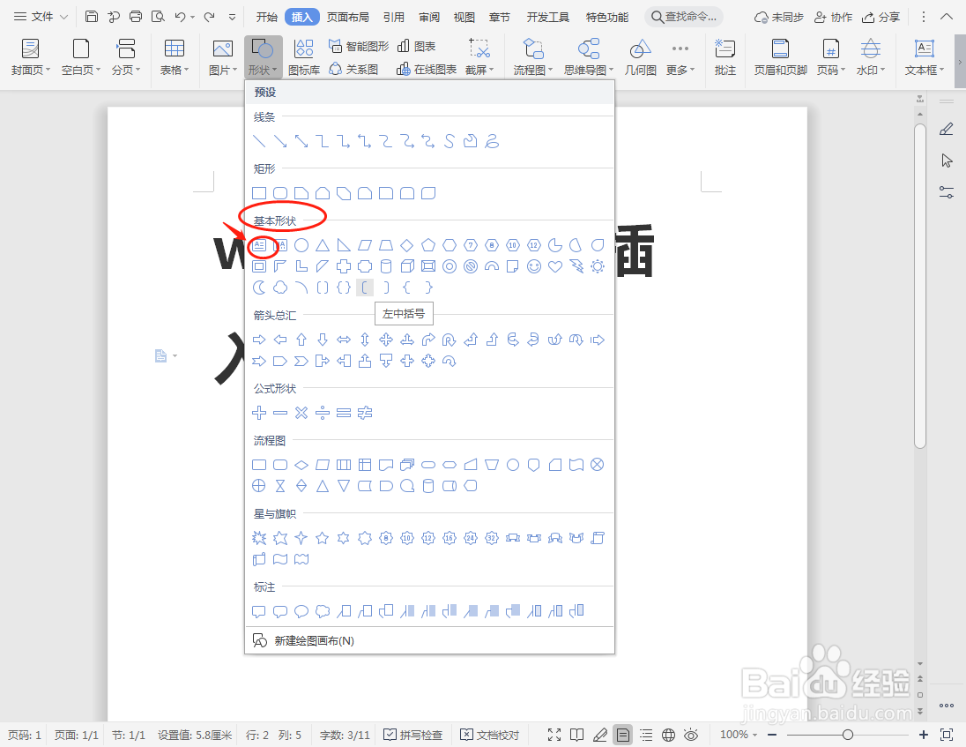Switch to the 页面布局 tab

[348, 17]
